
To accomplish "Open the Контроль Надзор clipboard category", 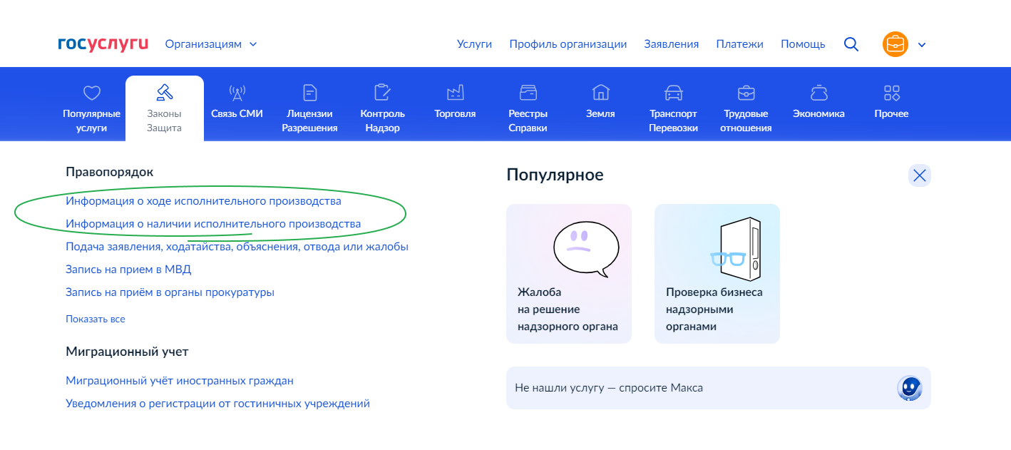I will click(382, 108).
